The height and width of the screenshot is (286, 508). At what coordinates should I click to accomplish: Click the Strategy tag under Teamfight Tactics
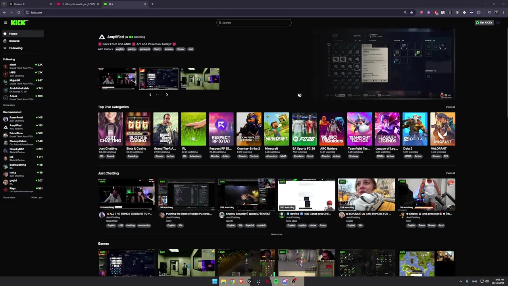354,156
